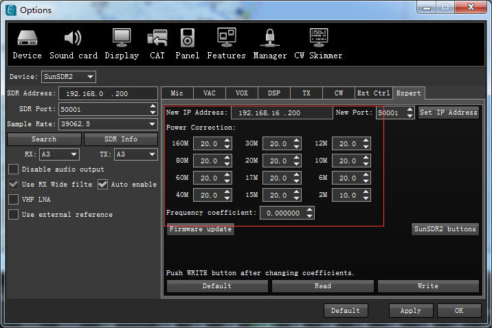This screenshot has width=492, height=328.
Task: Switch to the Mic tab
Action: [177, 93]
